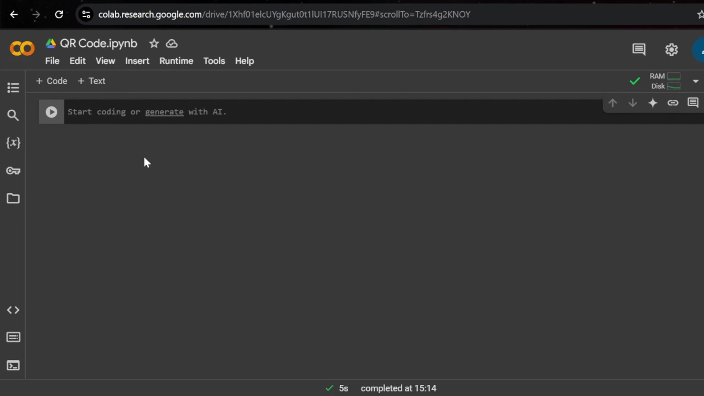
Task: Open the Insert menu
Action: pos(137,61)
